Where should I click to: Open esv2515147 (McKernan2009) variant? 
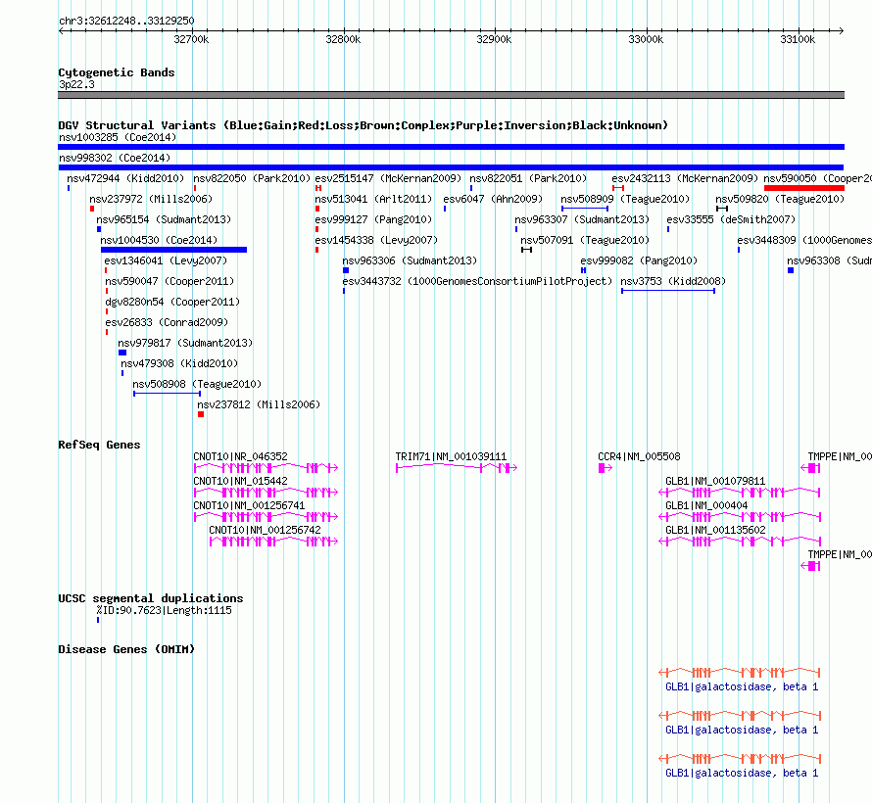click(x=388, y=178)
